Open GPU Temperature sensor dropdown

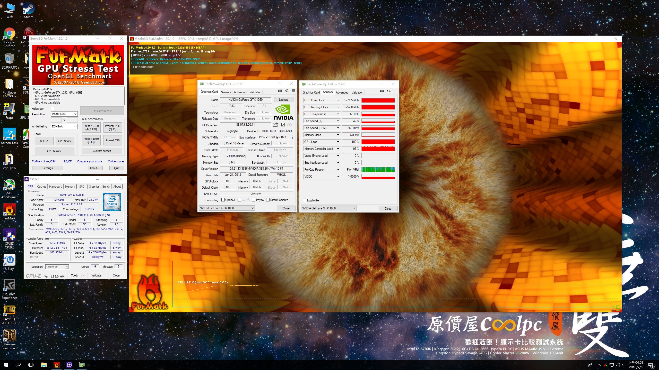pyautogui.click(x=338, y=114)
